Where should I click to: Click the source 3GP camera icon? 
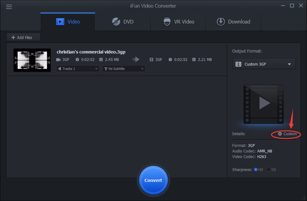(58, 60)
